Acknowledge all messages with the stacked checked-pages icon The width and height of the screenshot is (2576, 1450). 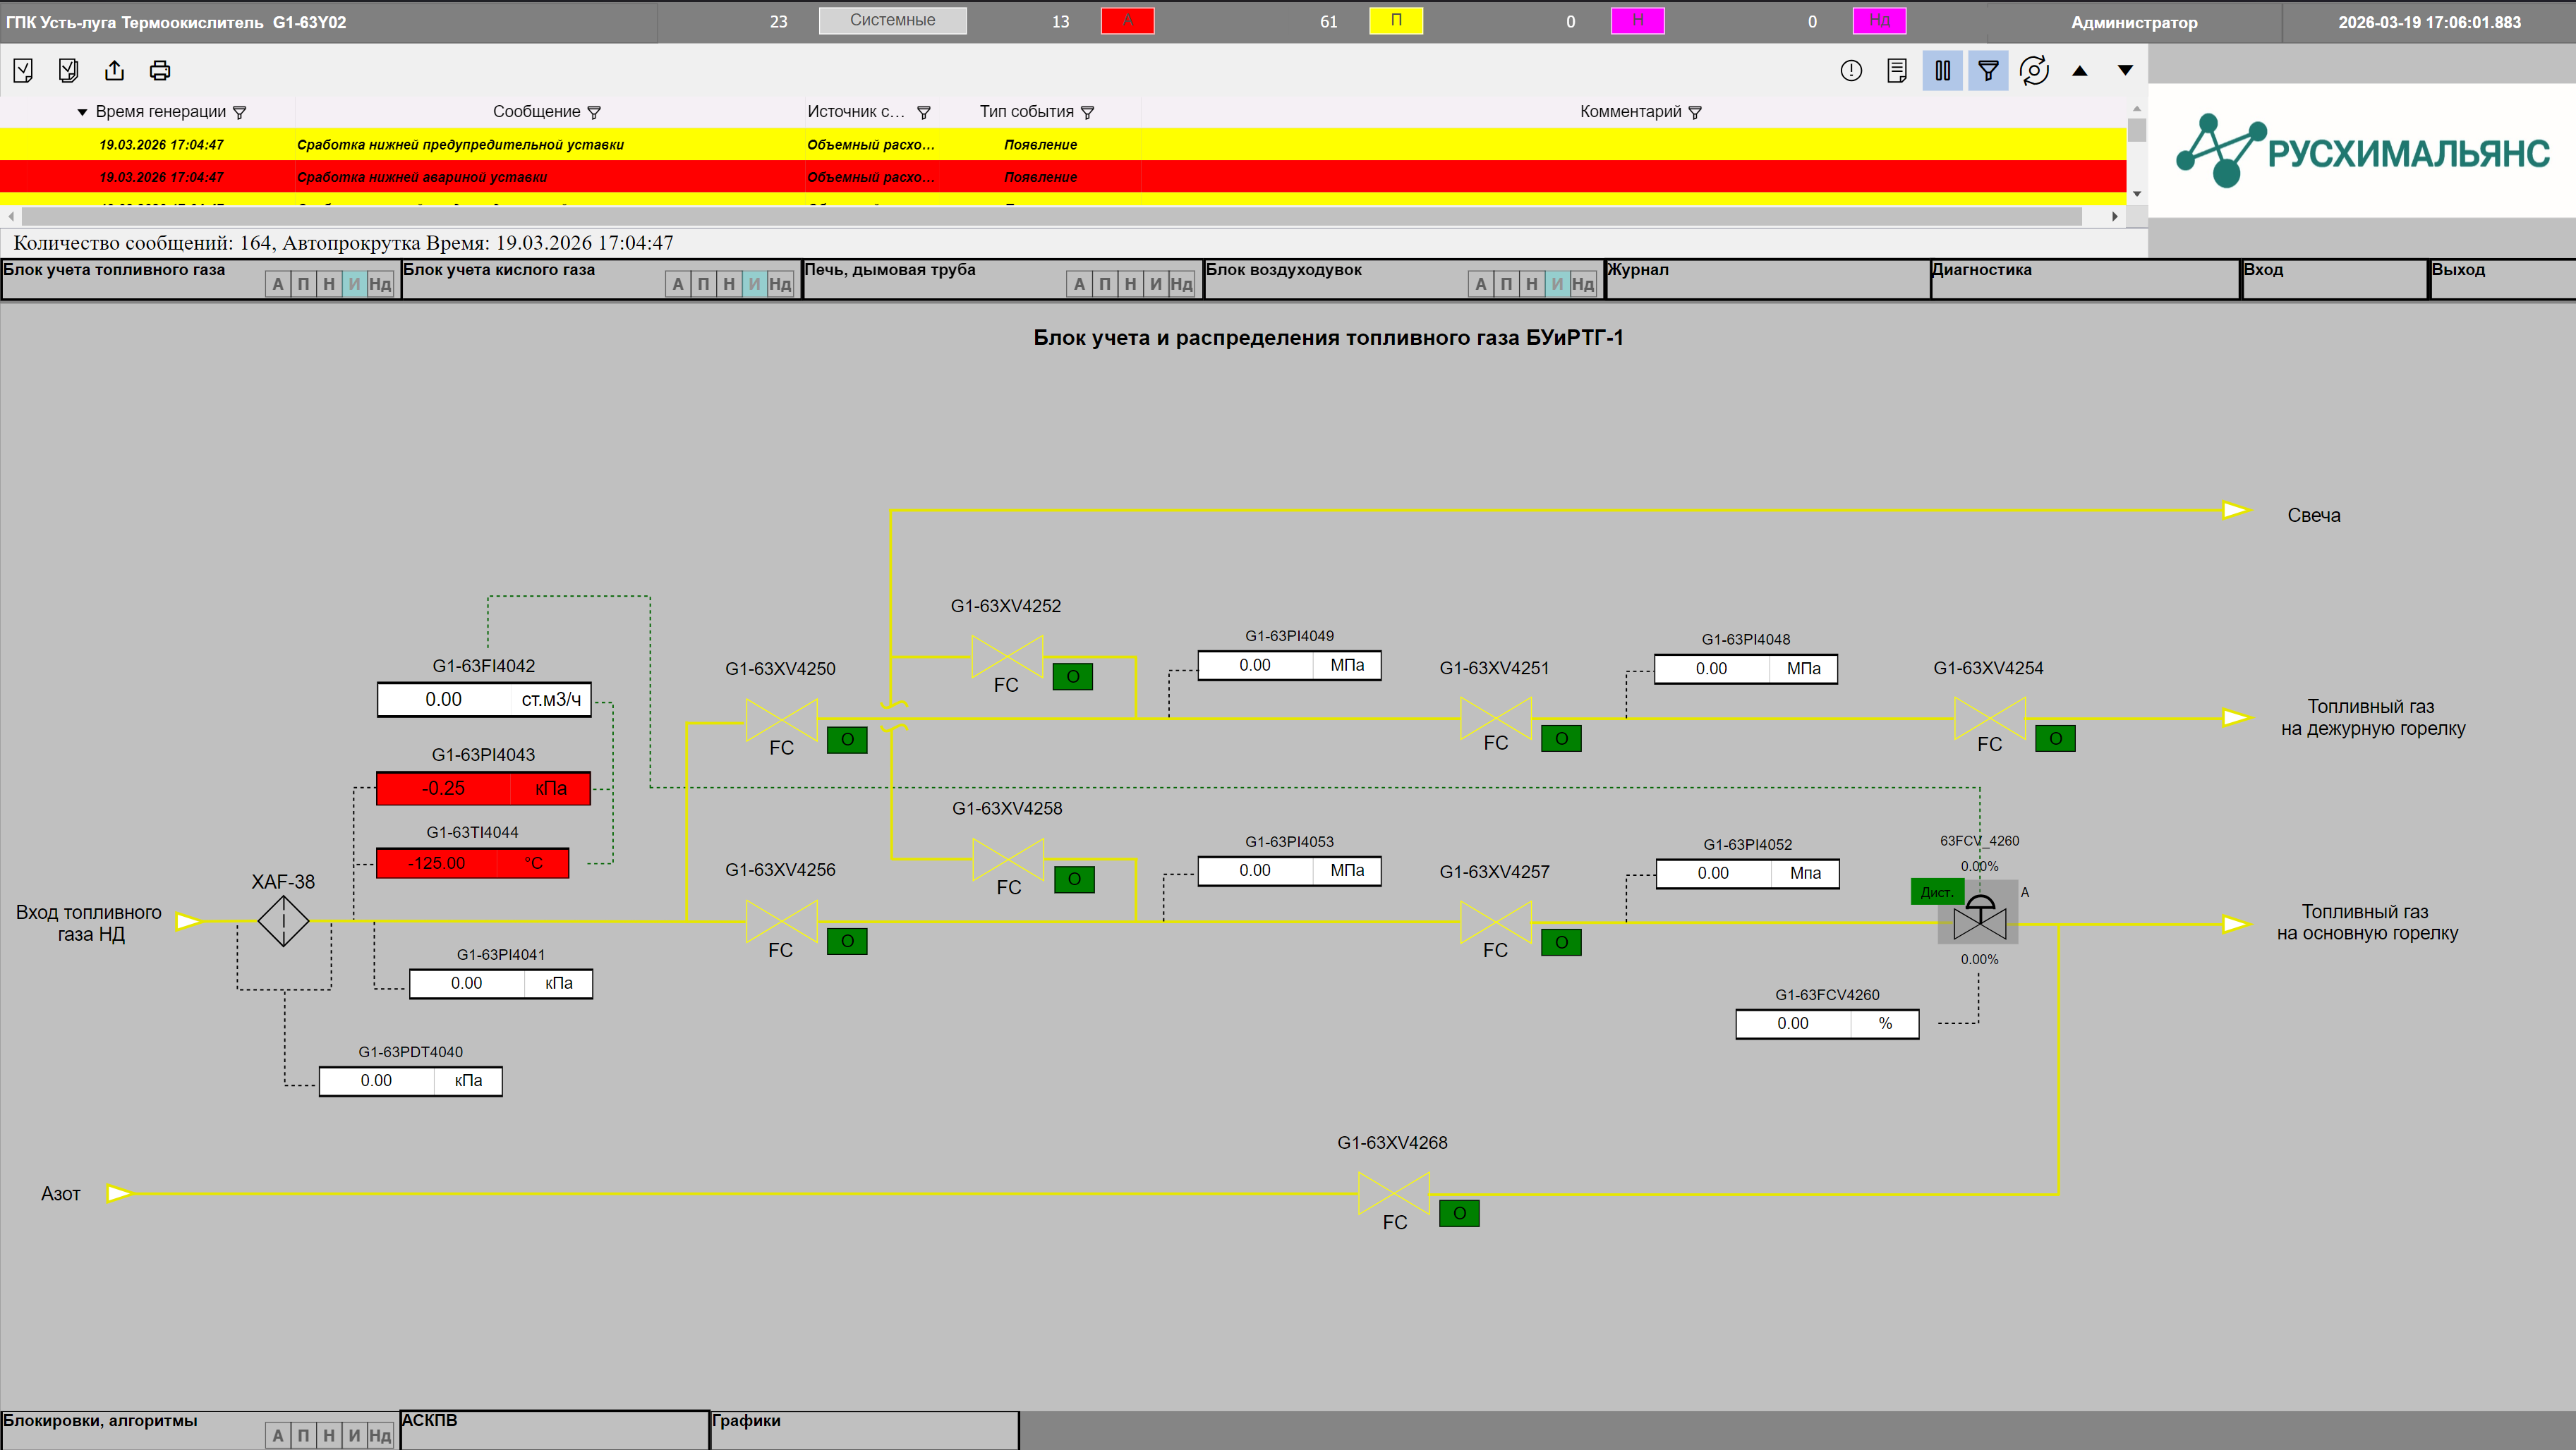(x=68, y=70)
